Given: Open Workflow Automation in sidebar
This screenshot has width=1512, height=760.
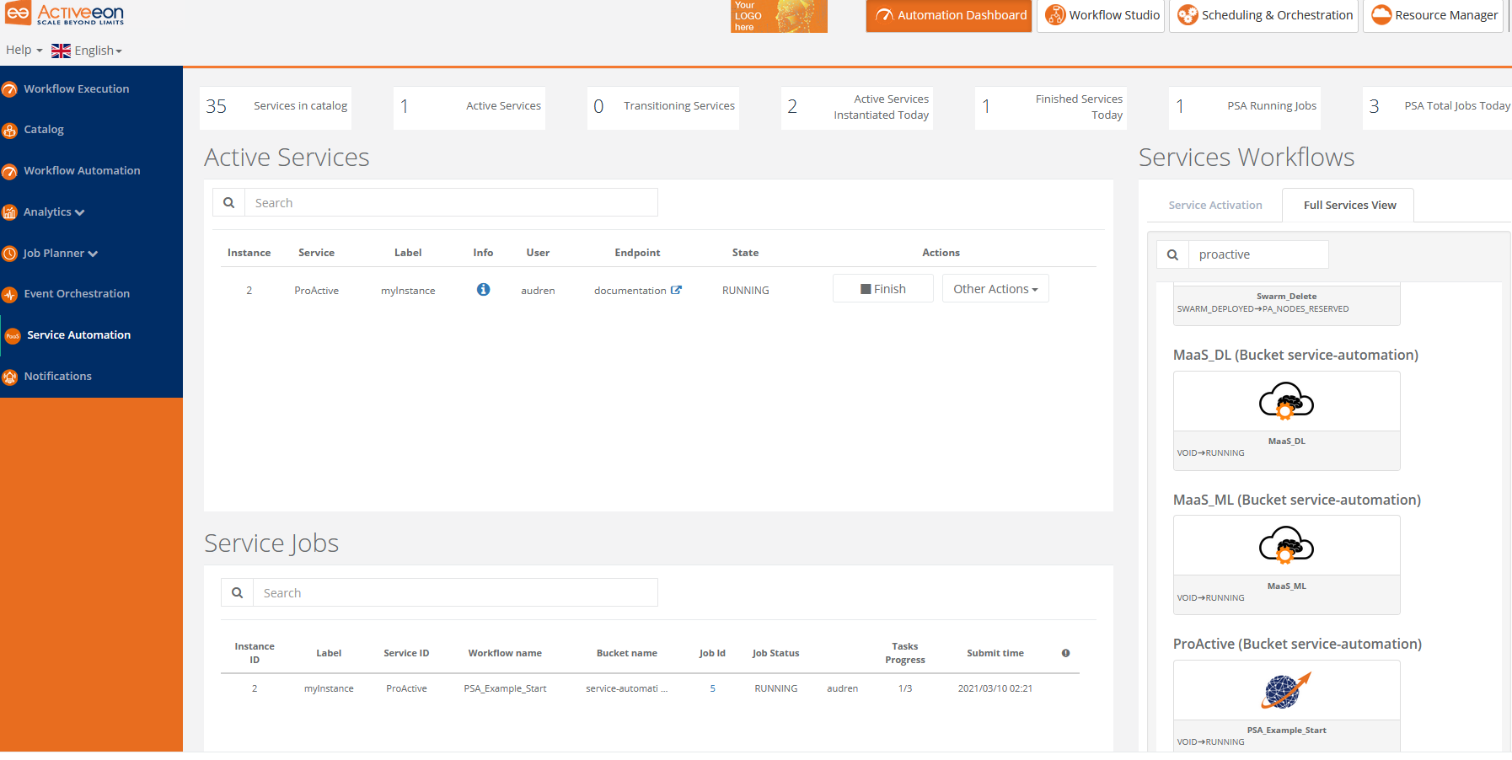Looking at the screenshot, I should click(82, 170).
